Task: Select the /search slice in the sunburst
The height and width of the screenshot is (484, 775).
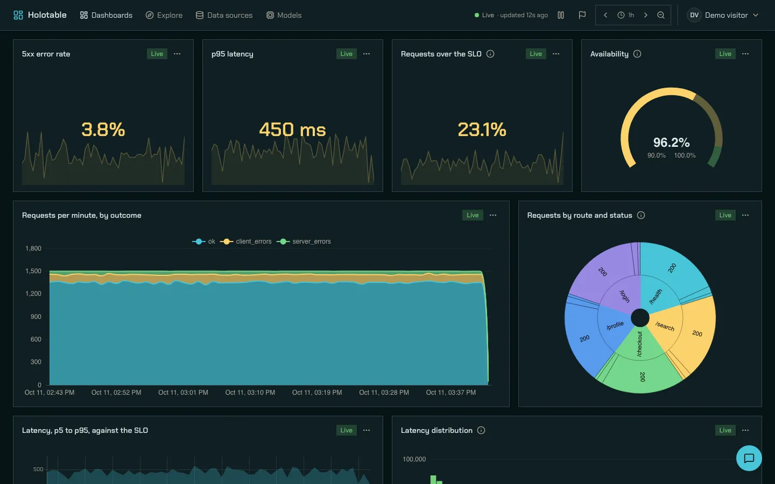Action: (665, 326)
